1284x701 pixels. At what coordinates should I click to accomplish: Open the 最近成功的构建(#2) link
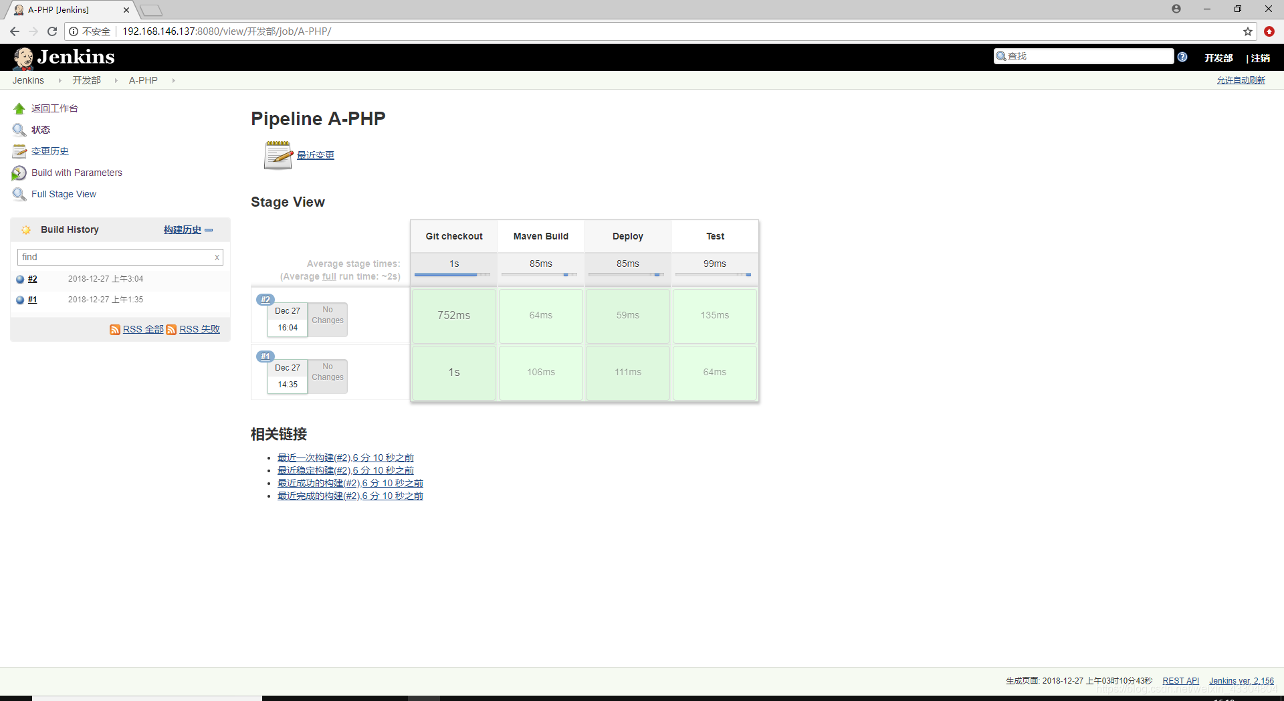tap(350, 483)
